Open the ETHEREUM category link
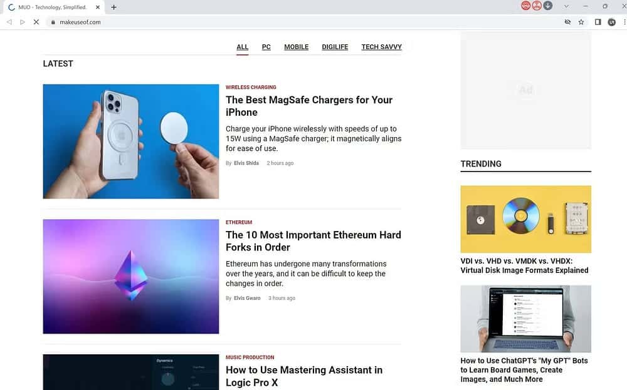Image resolution: width=627 pixels, height=390 pixels. pyautogui.click(x=239, y=222)
